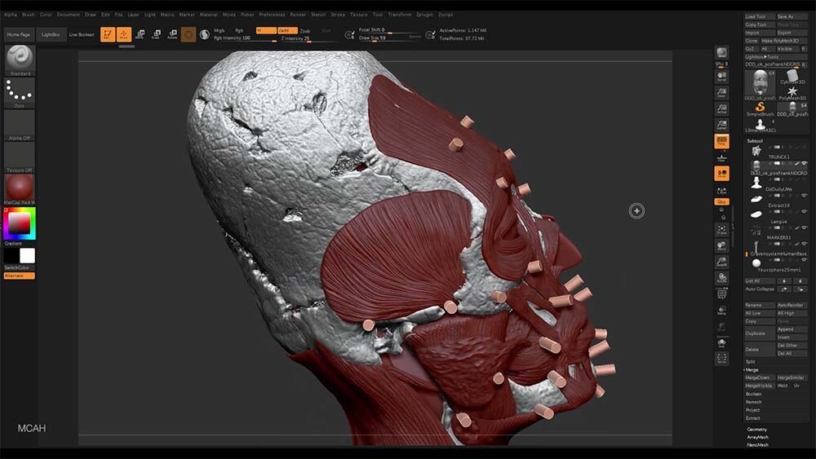This screenshot has width=816, height=459.
Task: Collapse the Merge section
Action: [752, 369]
